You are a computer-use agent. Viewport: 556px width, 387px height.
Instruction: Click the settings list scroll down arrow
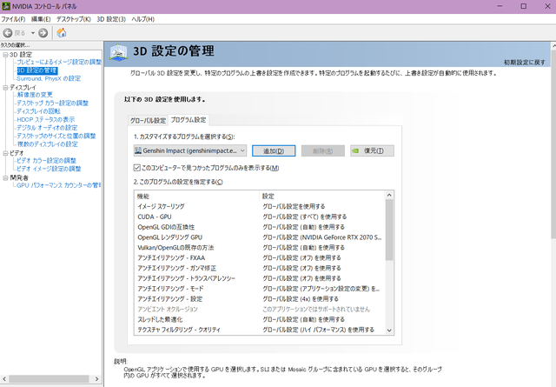[389, 330]
